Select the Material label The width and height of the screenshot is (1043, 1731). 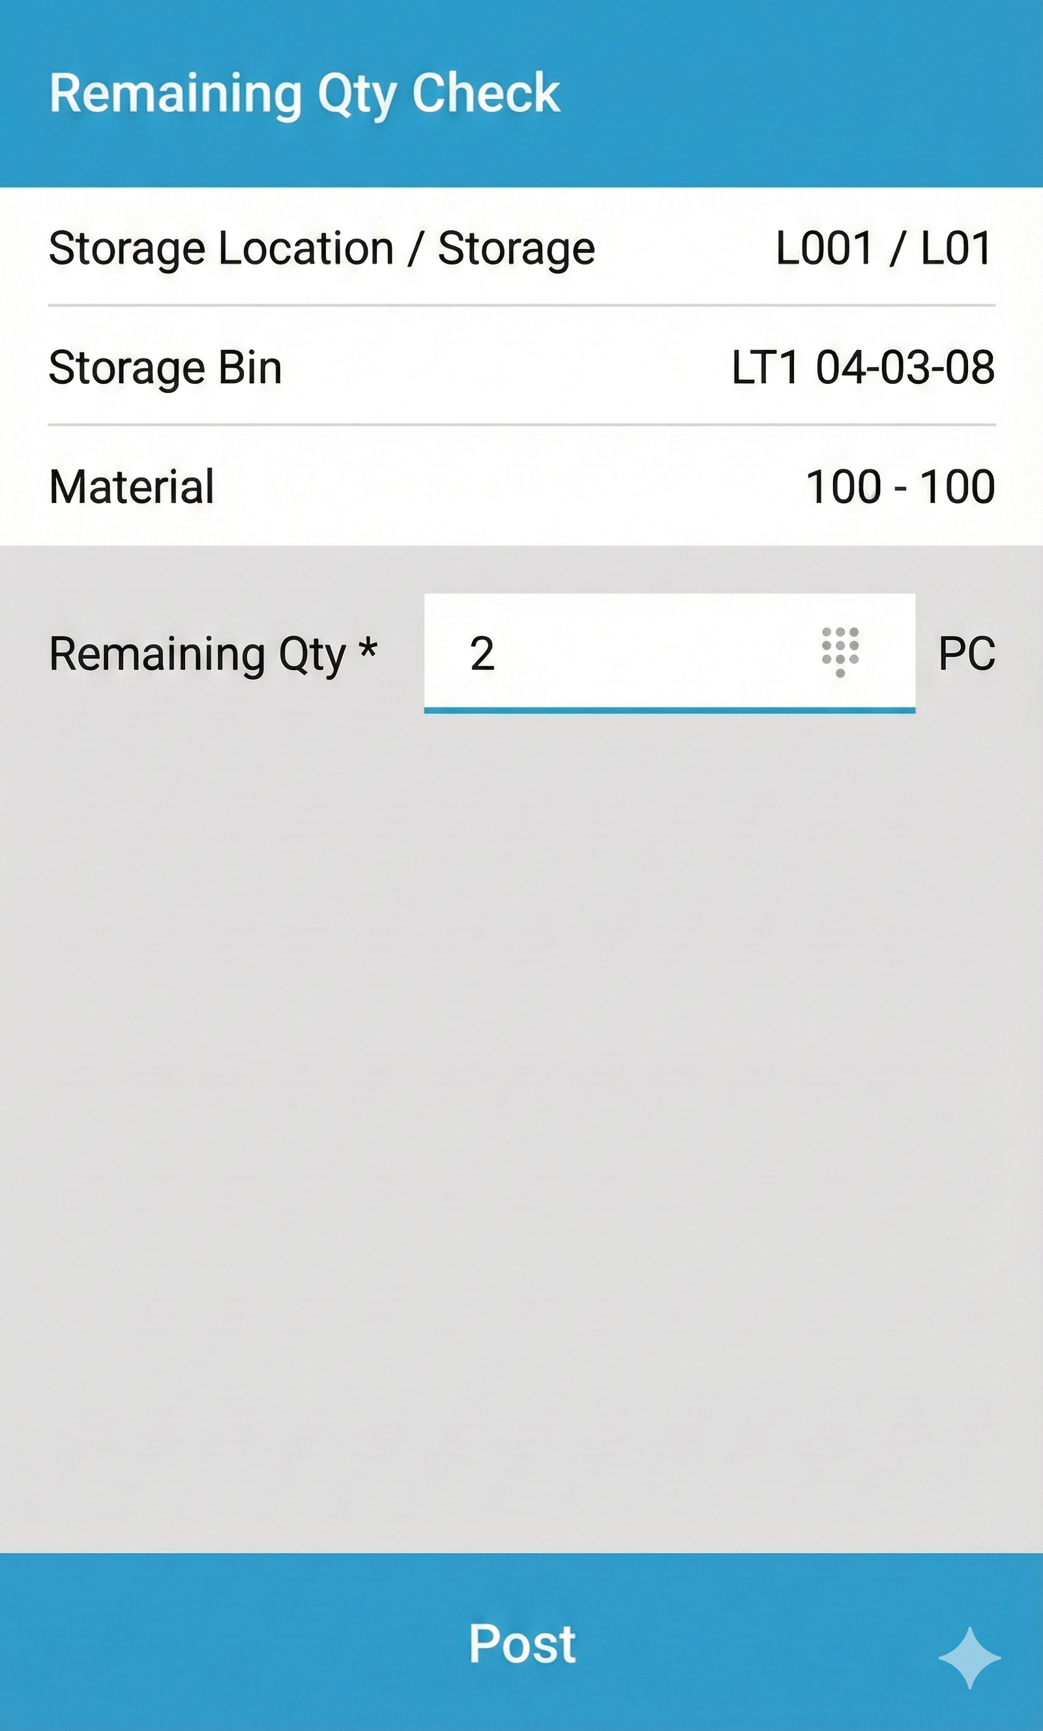coord(132,486)
